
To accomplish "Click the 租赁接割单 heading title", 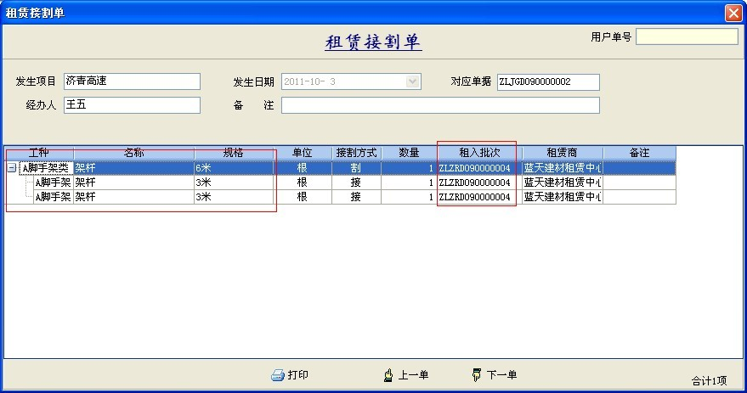I will (373, 42).
